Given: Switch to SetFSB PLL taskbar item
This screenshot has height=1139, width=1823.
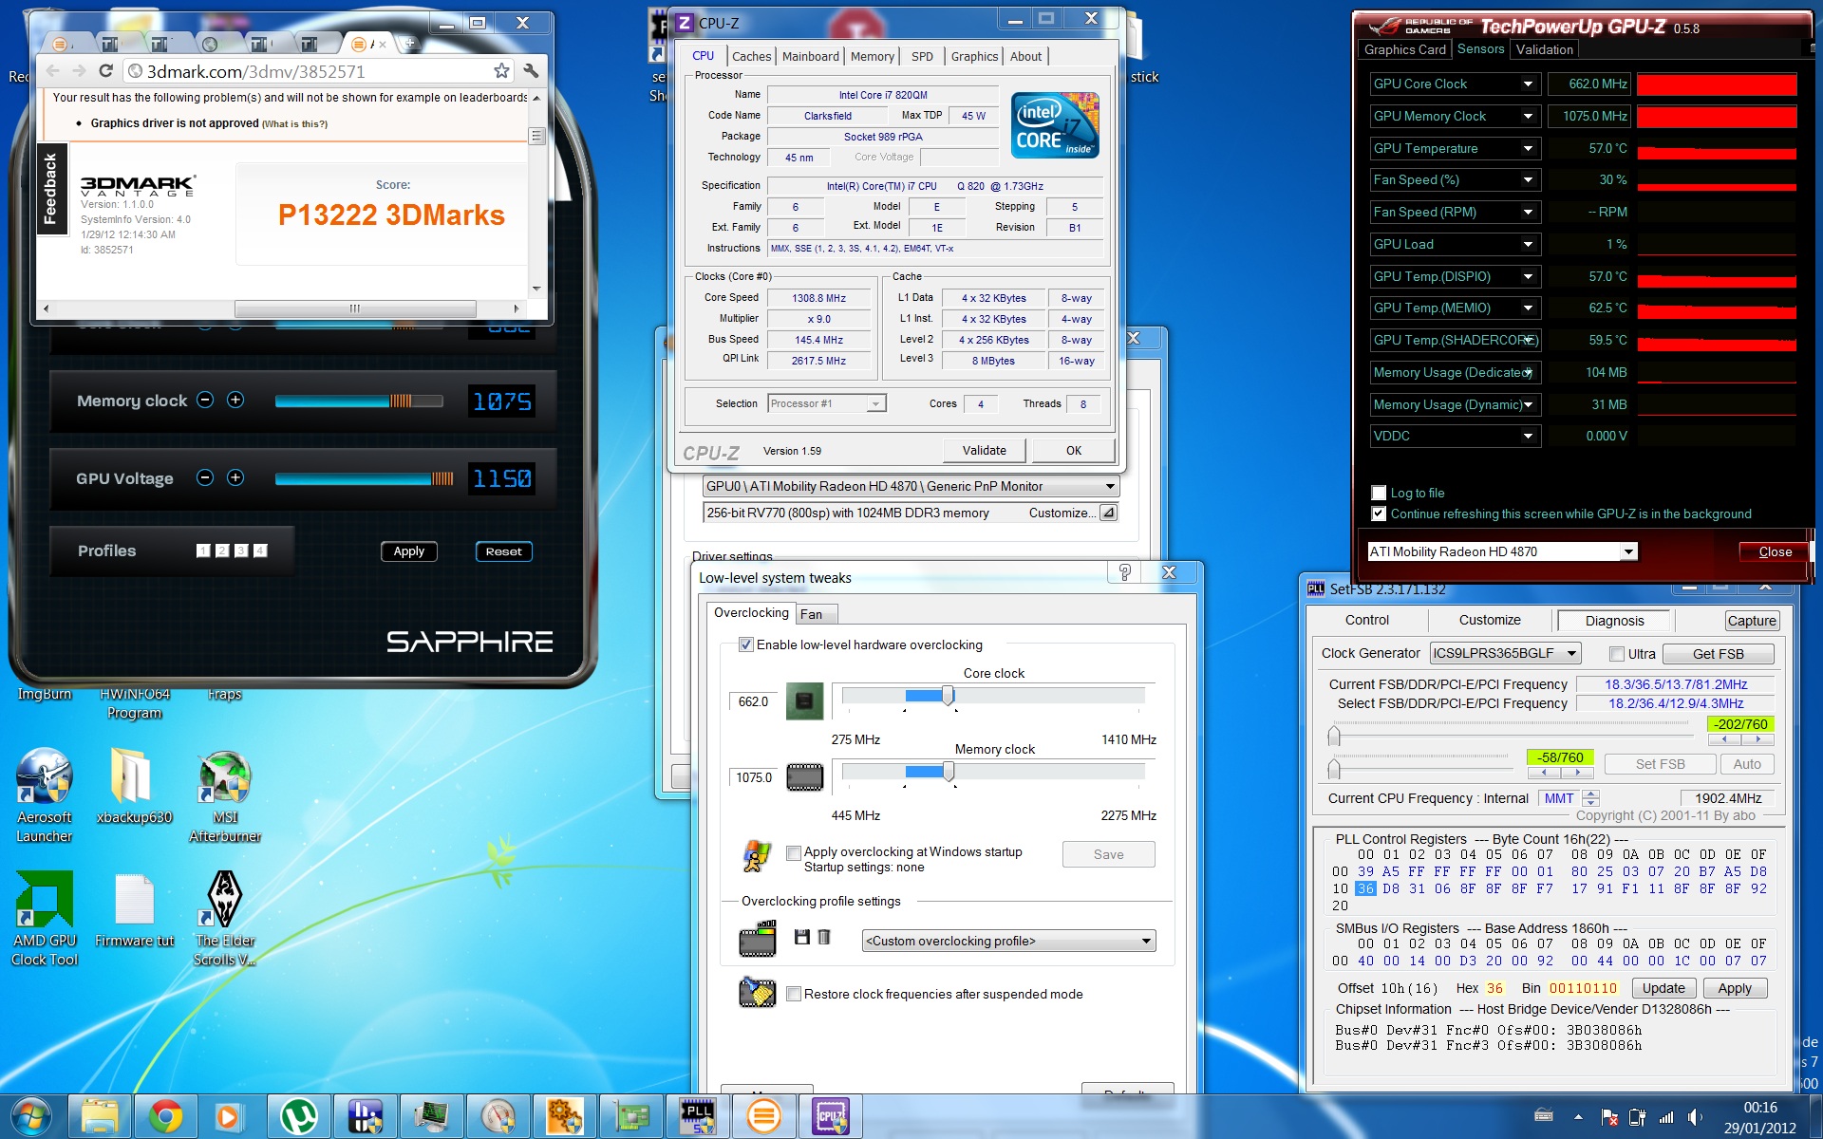Looking at the screenshot, I should [x=698, y=1117].
